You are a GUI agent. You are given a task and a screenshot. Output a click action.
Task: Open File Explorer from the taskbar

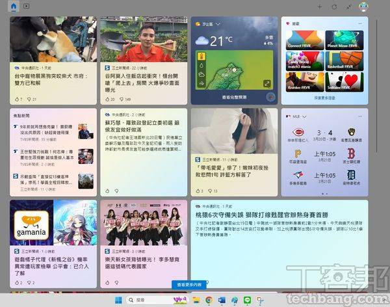click(196, 300)
